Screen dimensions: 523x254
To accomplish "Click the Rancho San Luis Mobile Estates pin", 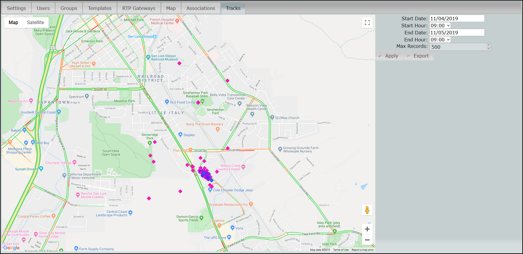I will [x=78, y=195].
